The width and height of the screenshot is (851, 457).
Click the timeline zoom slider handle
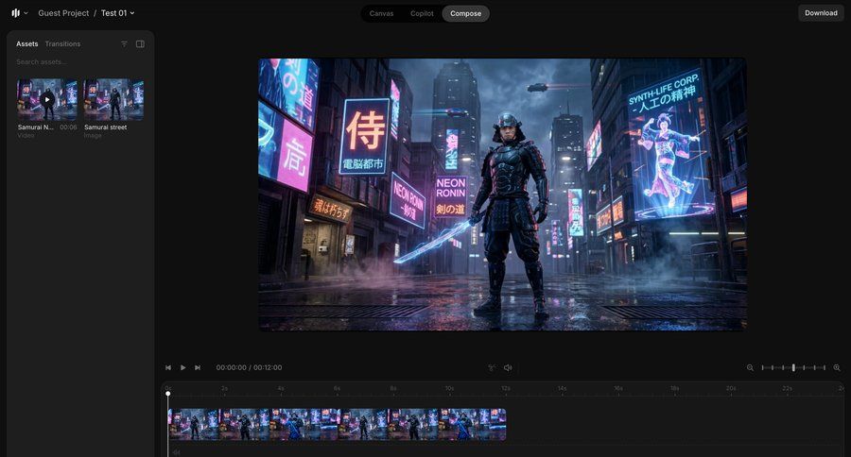tap(793, 367)
